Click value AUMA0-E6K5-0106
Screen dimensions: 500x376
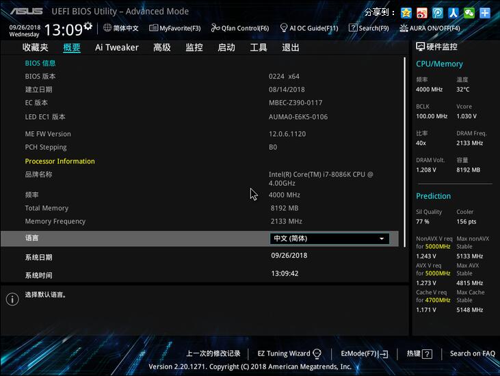tap(298, 117)
